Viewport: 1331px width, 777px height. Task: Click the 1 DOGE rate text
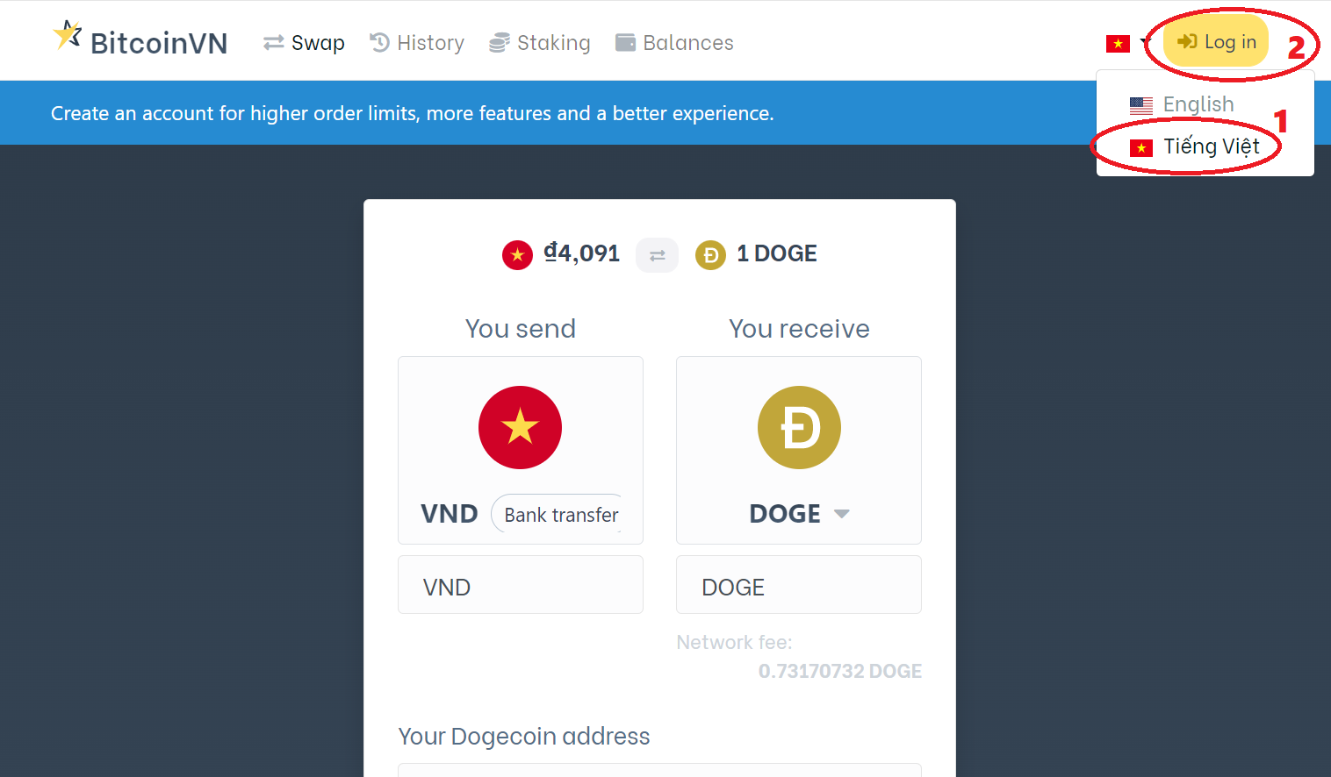click(x=777, y=253)
